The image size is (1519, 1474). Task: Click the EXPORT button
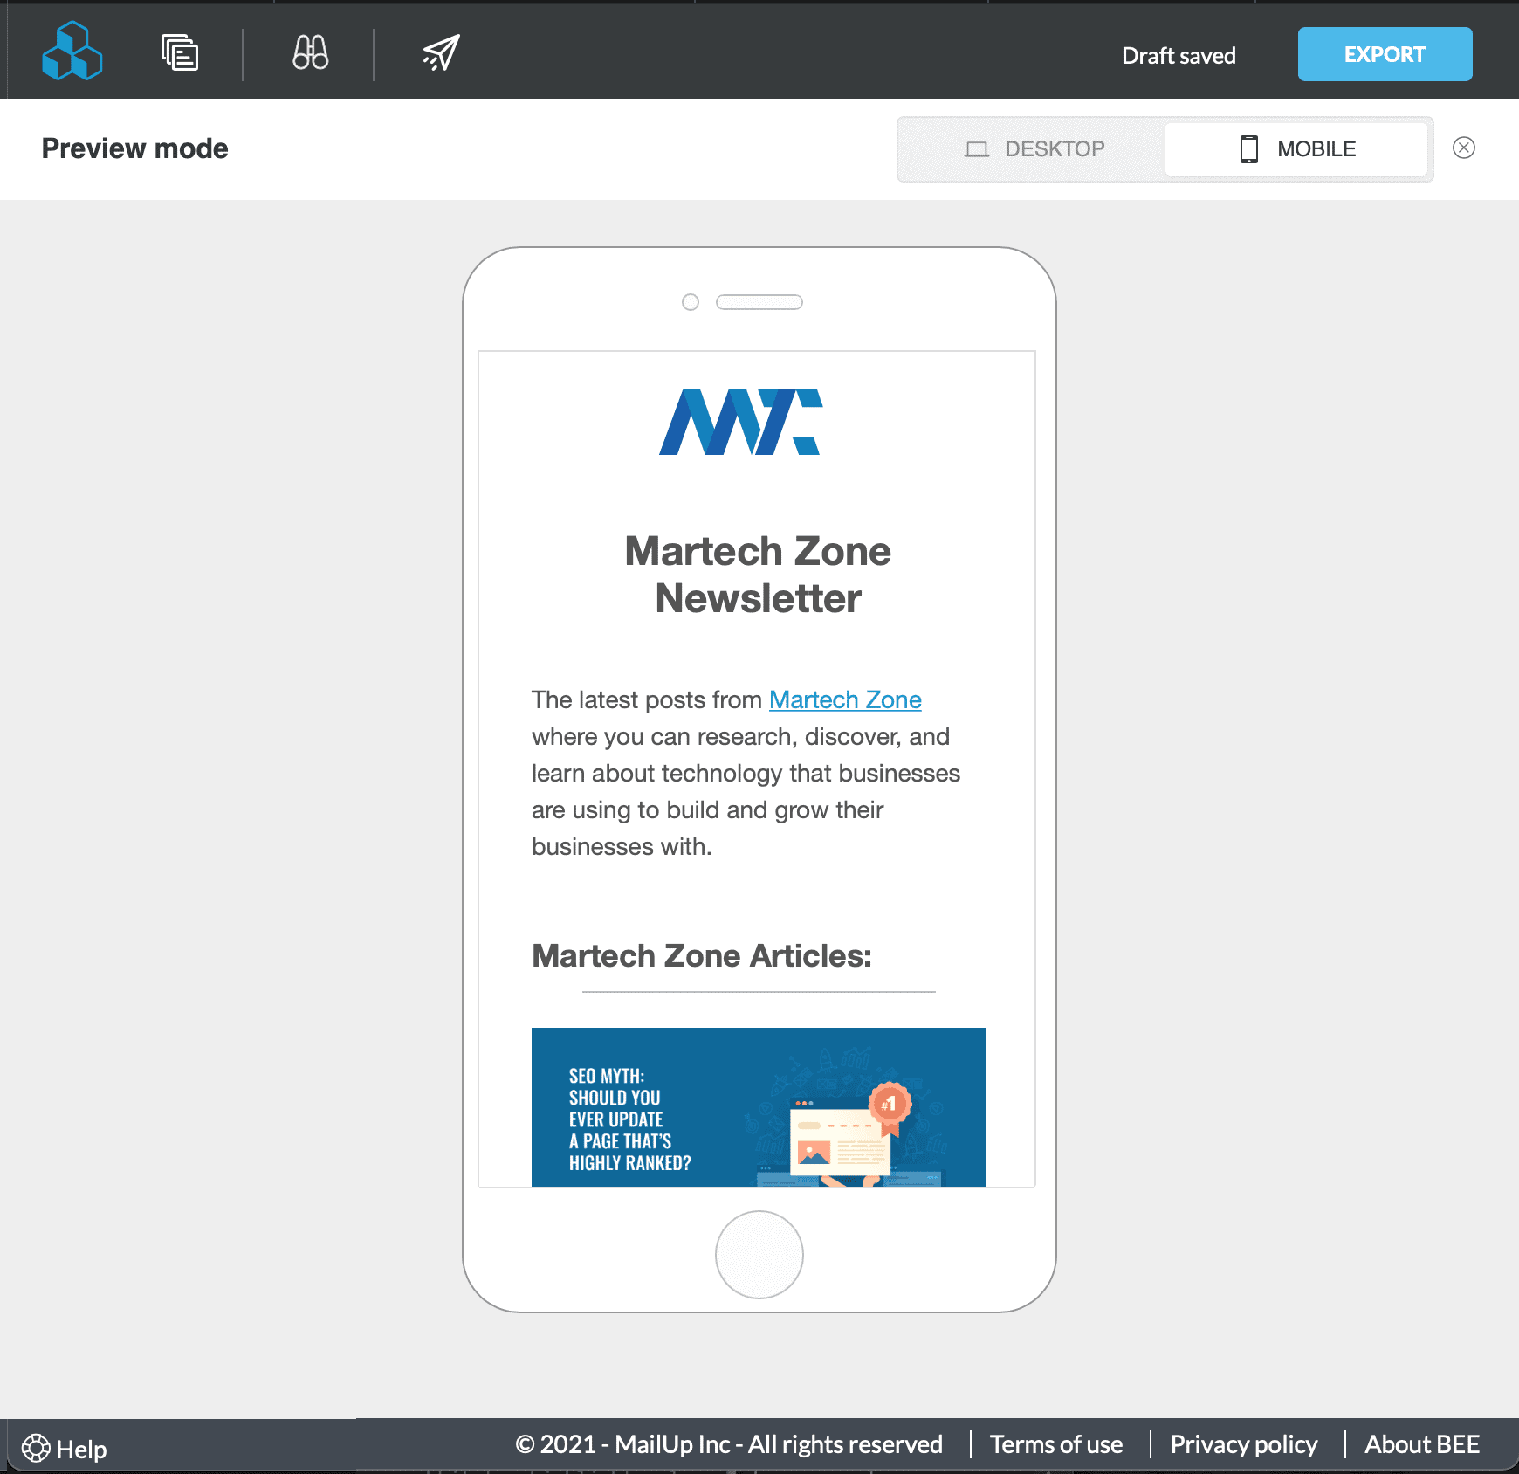point(1385,54)
